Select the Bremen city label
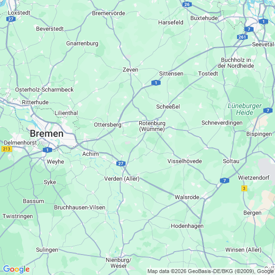275x275 pixels. point(47,133)
